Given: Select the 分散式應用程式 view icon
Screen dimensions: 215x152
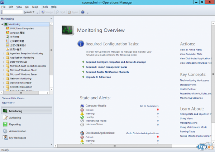Looking at the screenshot, I should 8,45.
